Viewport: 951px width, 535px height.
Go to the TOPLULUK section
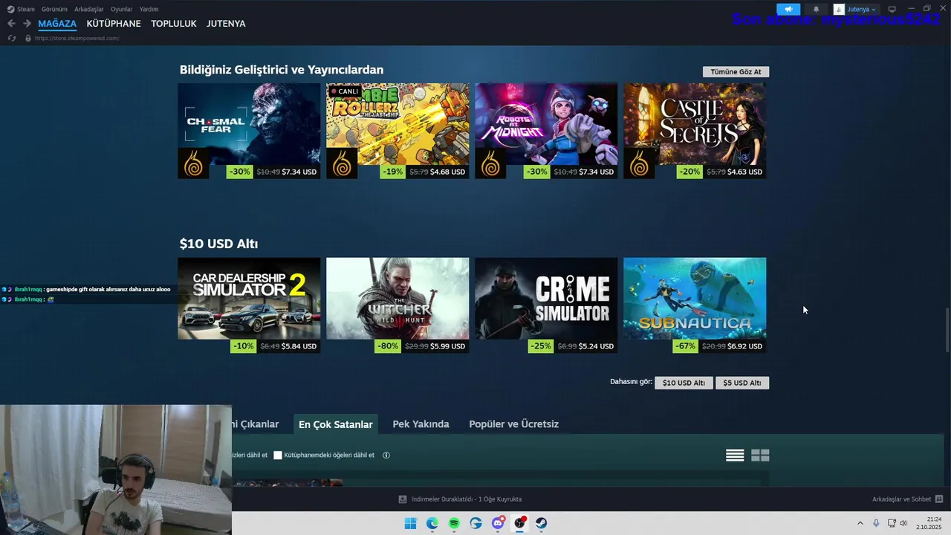coord(174,24)
